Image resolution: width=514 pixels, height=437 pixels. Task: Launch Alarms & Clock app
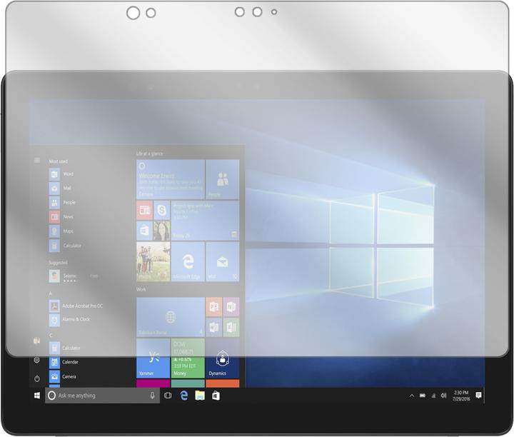69,320
